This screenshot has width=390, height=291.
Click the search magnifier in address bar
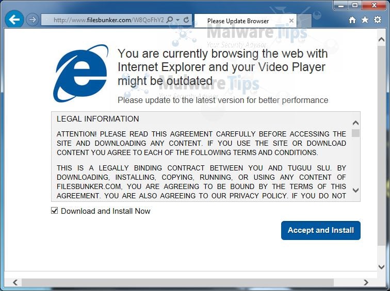pyautogui.click(x=170, y=20)
